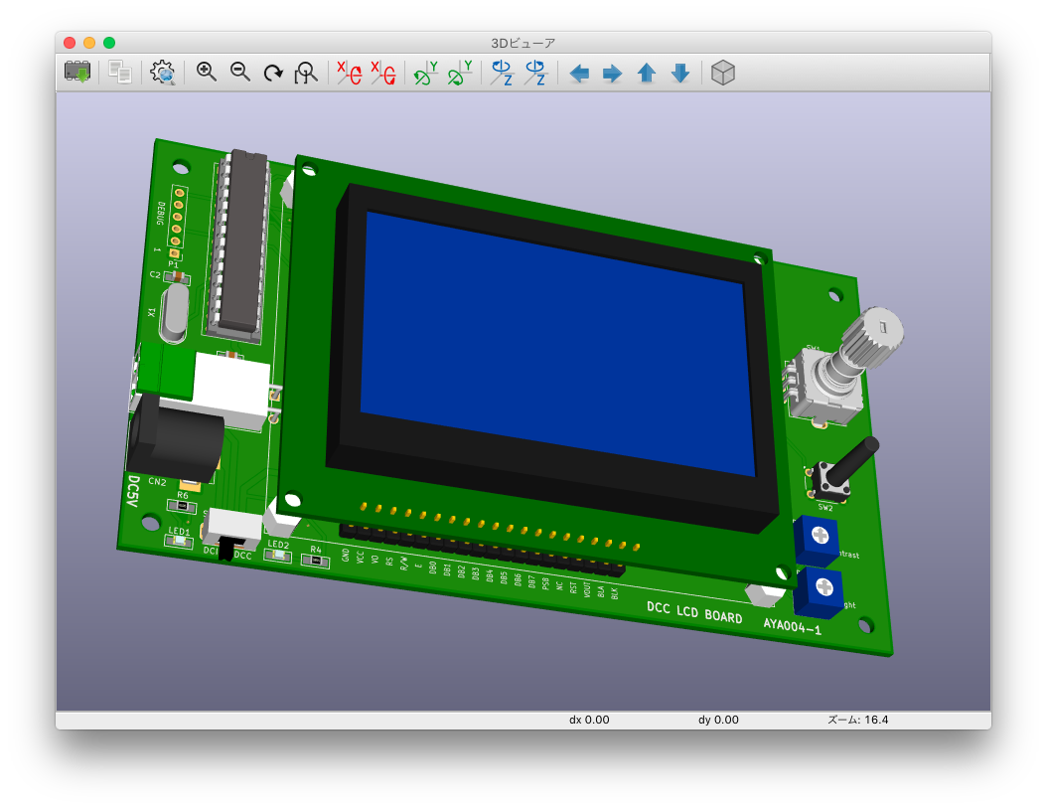The image size is (1047, 809).
Task: Click the DC5V silkscreen label
Action: click(x=133, y=491)
